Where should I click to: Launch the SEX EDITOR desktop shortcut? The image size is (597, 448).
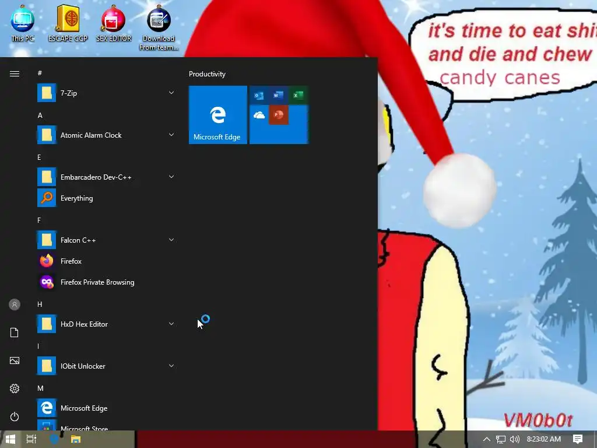click(114, 23)
